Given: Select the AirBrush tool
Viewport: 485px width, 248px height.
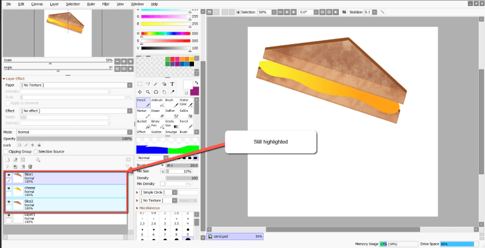Looking at the screenshot, I should coord(157,103).
